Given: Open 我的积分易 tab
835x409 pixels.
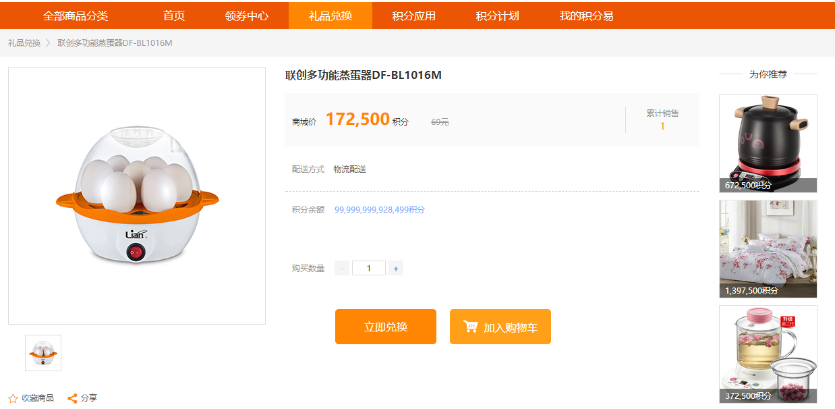Looking at the screenshot, I should 587,16.
